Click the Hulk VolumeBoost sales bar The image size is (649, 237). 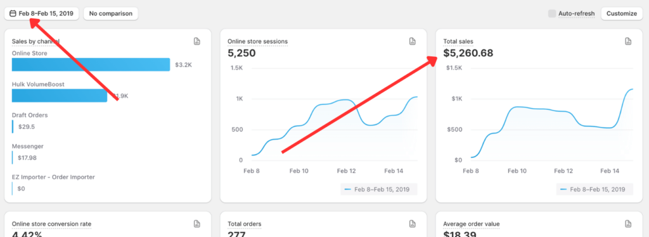click(60, 96)
